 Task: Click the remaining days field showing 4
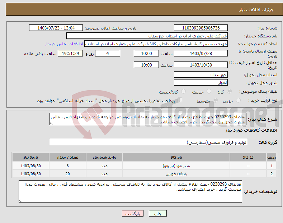108,53
